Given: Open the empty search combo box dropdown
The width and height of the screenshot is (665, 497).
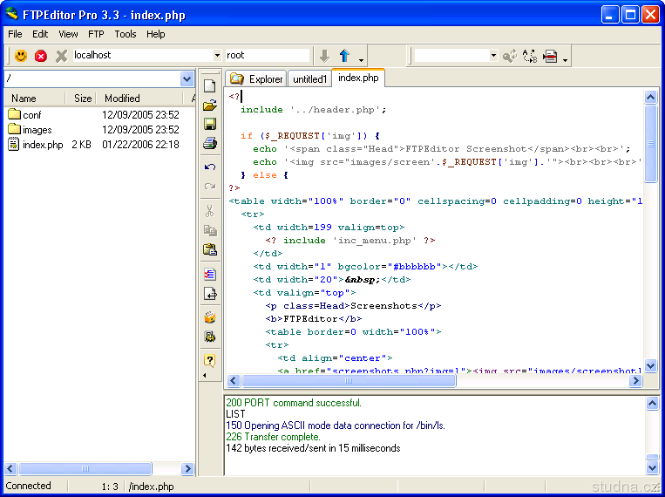Looking at the screenshot, I should [492, 56].
